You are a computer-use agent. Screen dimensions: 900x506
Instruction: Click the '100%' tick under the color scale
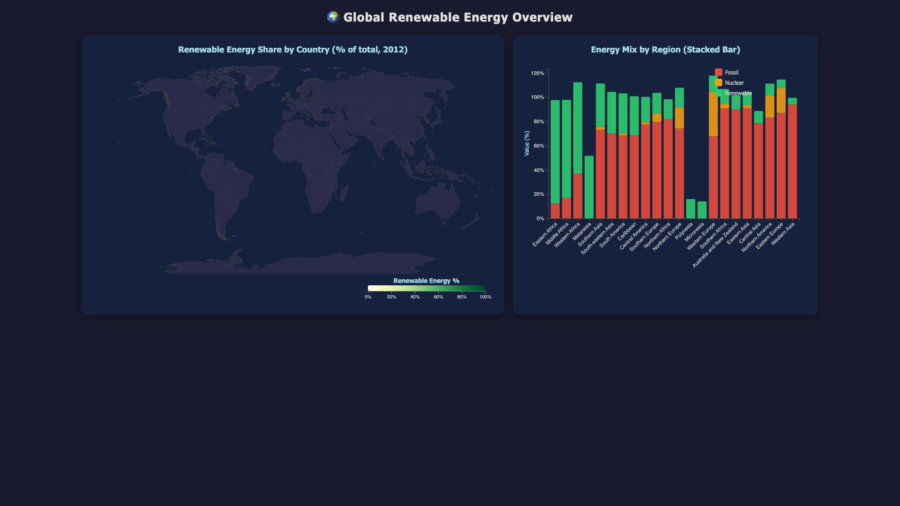(485, 297)
